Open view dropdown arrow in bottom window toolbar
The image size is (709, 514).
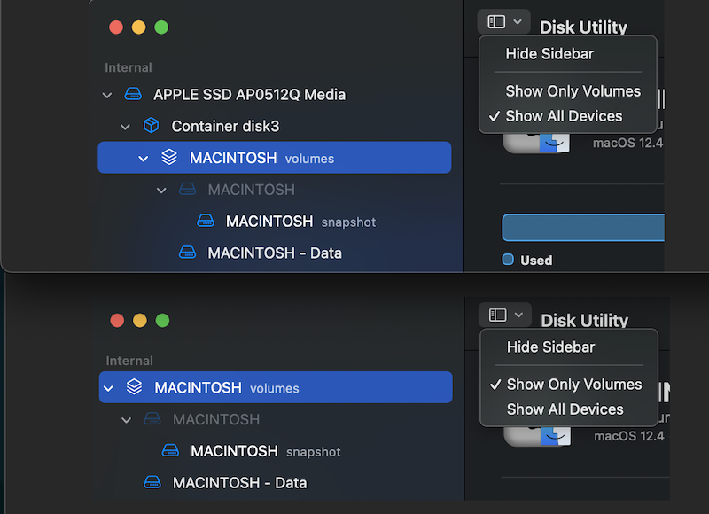[x=519, y=315]
